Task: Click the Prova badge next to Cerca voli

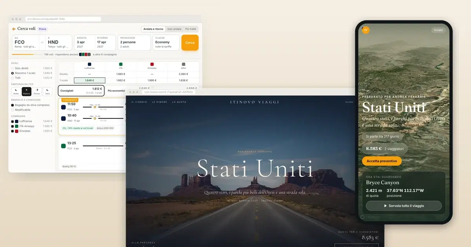Action: [42, 29]
